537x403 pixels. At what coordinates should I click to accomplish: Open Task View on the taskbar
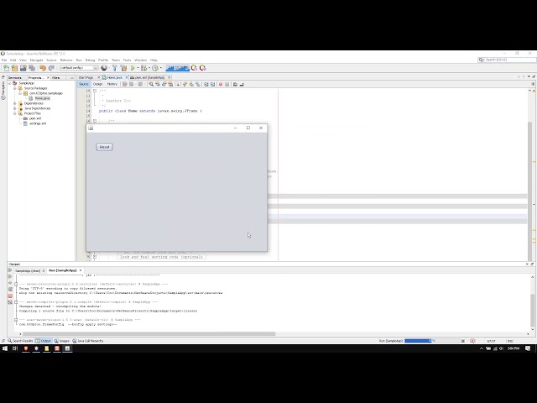click(15, 348)
